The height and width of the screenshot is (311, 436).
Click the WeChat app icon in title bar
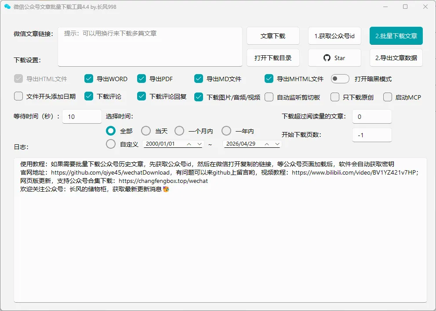(x=7, y=7)
